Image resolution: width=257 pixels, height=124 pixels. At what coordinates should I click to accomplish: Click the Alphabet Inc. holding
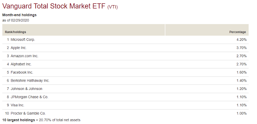point(21,64)
